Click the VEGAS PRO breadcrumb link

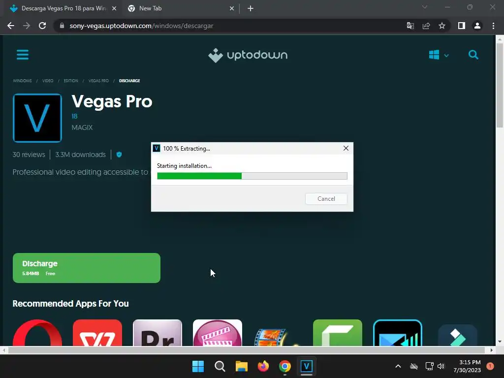point(98,81)
